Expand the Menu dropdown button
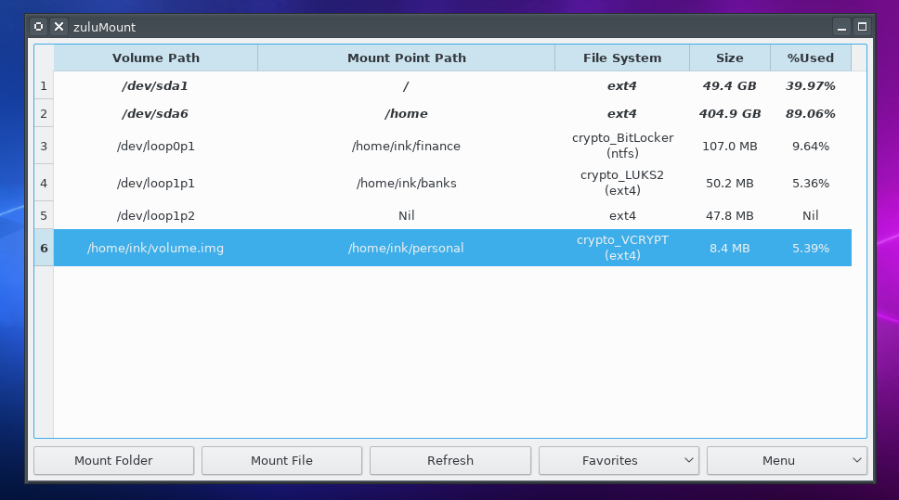Screen dimensions: 899x500 (787, 460)
